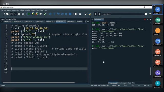Open the Source menu
The image size is (164, 92).
(x=14, y=10)
